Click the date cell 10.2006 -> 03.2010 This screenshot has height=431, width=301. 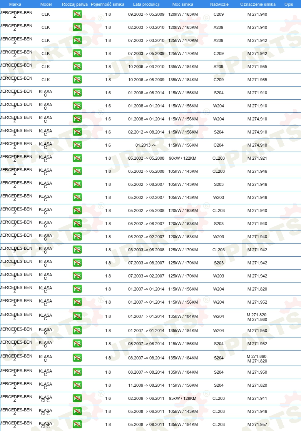(x=146, y=67)
